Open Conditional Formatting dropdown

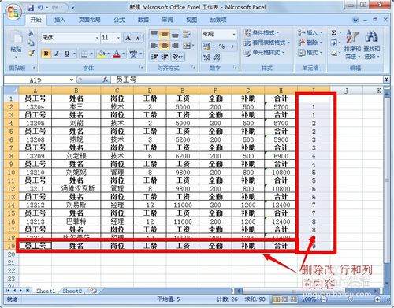tap(262, 33)
